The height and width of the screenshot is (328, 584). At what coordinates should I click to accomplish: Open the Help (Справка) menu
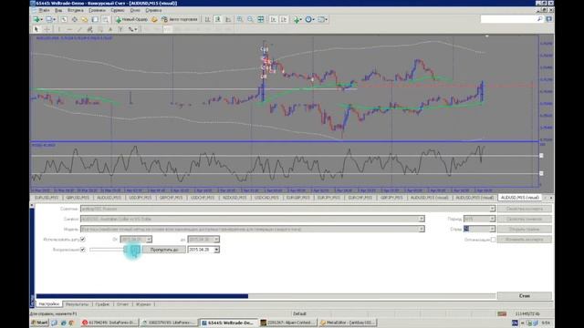pyautogui.click(x=153, y=10)
